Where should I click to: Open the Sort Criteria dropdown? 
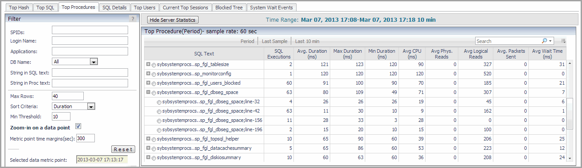(x=91, y=106)
